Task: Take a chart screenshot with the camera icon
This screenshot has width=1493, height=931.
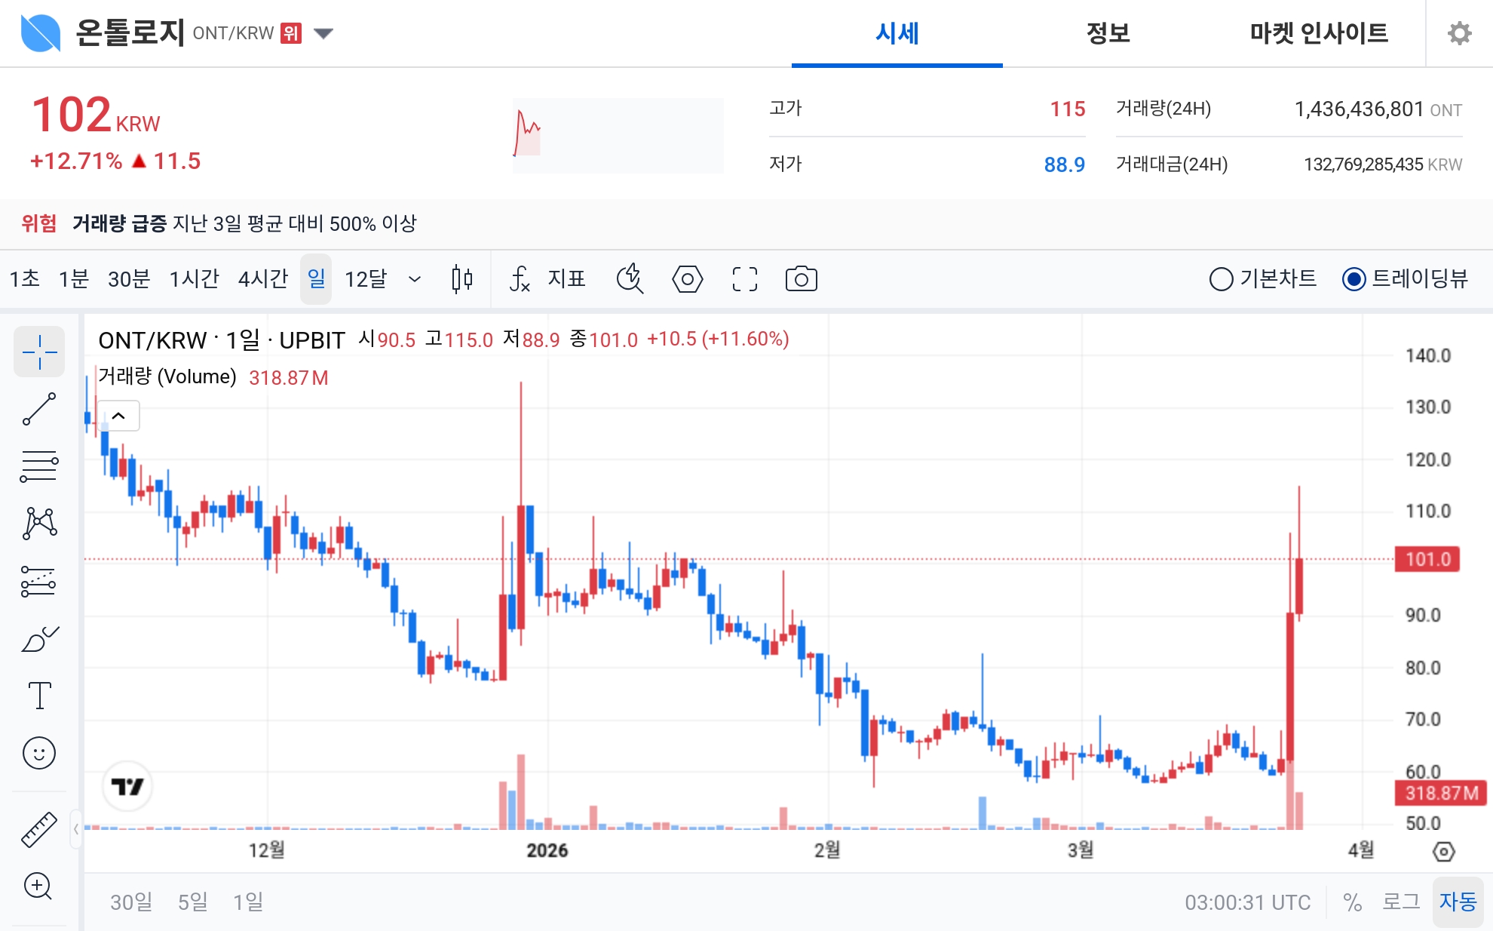Action: tap(802, 279)
